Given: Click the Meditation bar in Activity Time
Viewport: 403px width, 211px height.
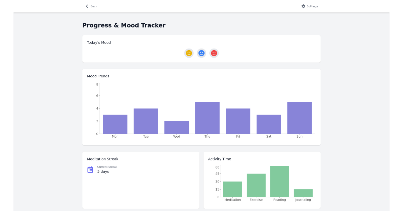Looking at the screenshot, I should pos(232,189).
